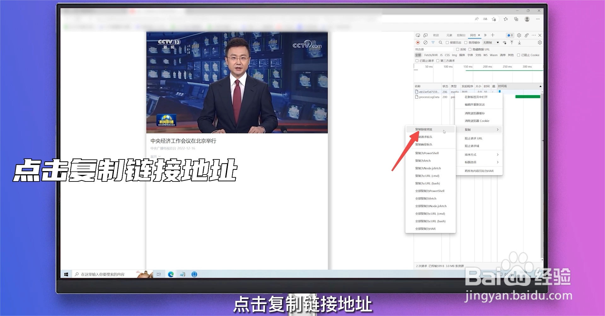Check the 反转 filter checkbox
Image resolution: width=605 pixels, height=316 pixels.
click(x=458, y=49)
